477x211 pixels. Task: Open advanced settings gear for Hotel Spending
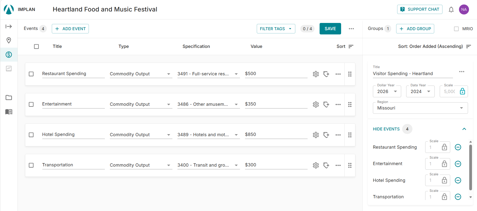(x=316, y=135)
